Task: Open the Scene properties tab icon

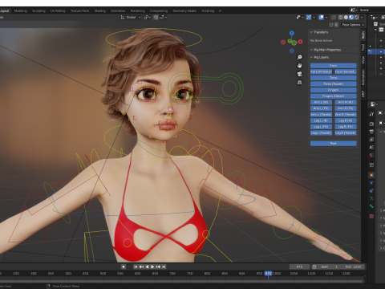Action: (x=371, y=147)
